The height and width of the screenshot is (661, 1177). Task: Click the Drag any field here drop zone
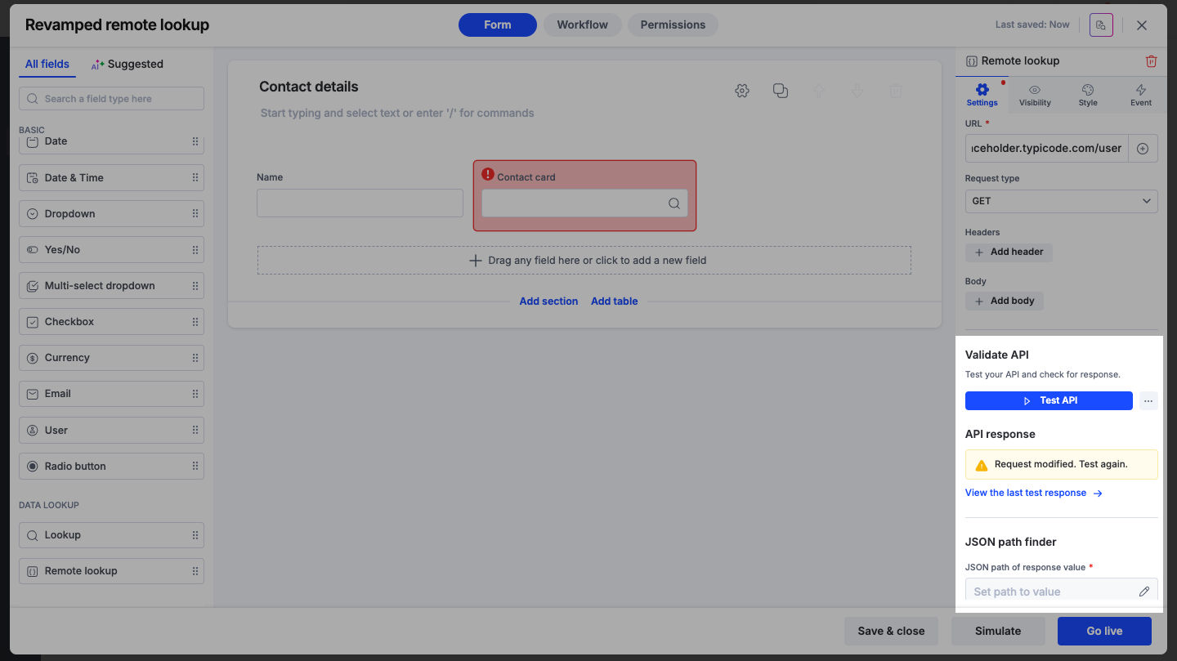[x=584, y=261]
